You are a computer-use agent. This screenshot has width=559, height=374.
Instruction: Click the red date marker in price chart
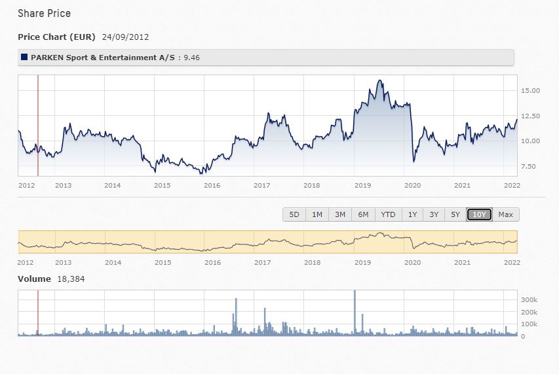click(x=38, y=124)
